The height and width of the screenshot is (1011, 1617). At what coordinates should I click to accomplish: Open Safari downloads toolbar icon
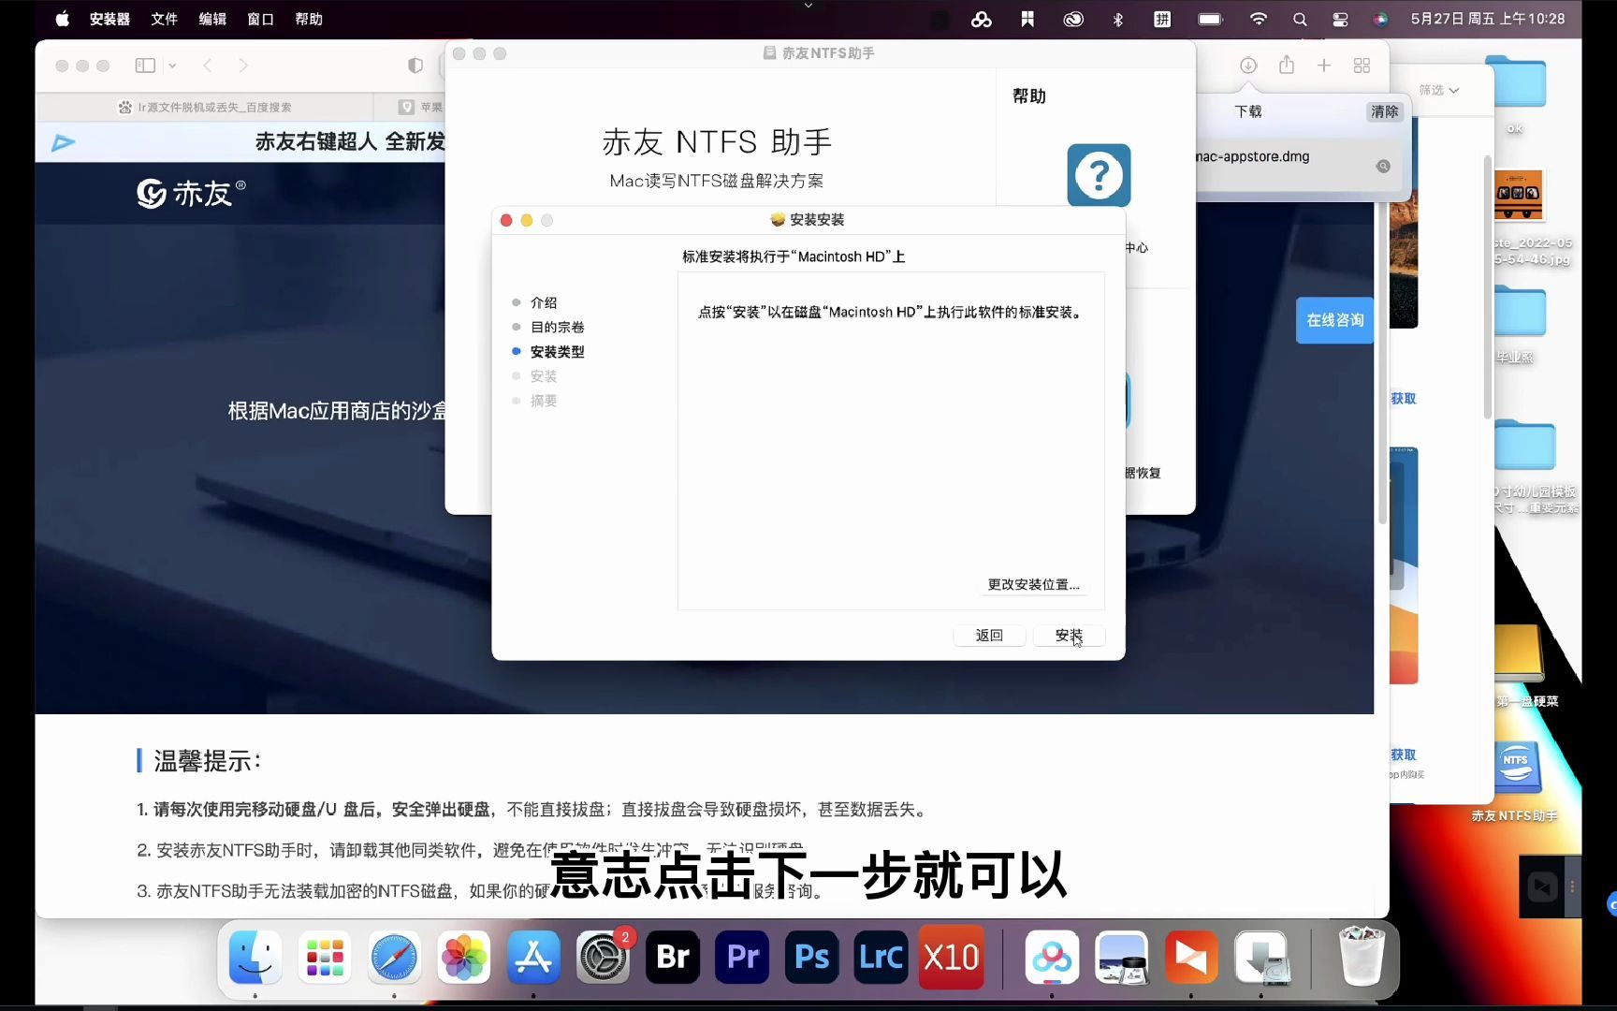pyautogui.click(x=1248, y=66)
